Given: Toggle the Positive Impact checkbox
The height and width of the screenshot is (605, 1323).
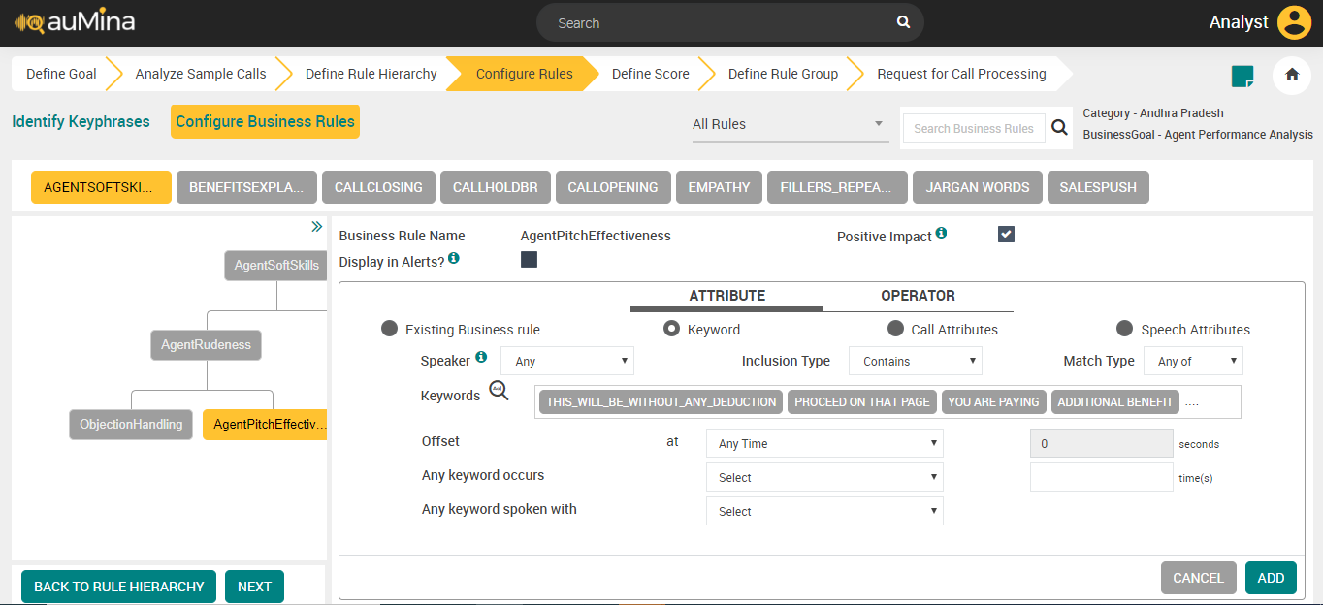Looking at the screenshot, I should tap(1006, 234).
